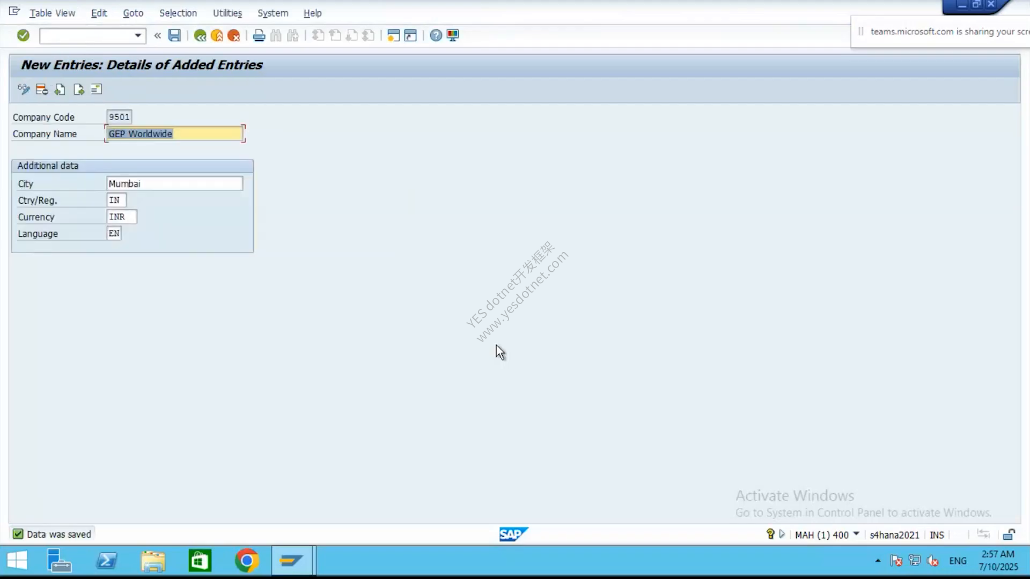Click the s4hana2021 server name text
Image resolution: width=1030 pixels, height=579 pixels.
894,535
